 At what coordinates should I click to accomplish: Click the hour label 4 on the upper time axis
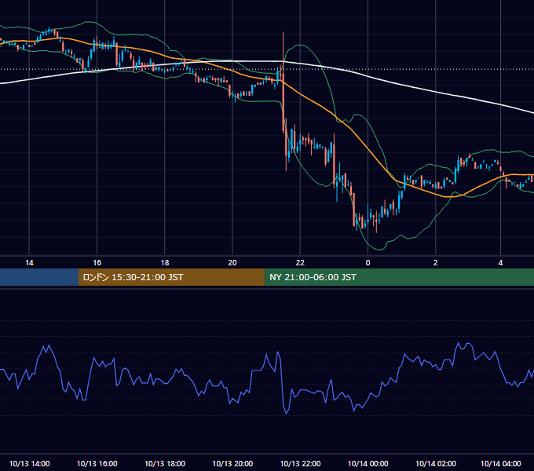(500, 262)
